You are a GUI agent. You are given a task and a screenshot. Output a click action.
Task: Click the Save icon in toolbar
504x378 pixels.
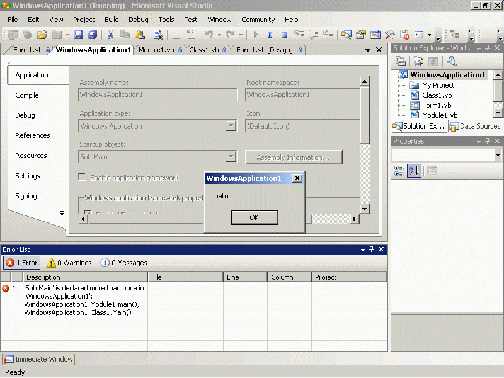pyautogui.click(x=79, y=35)
